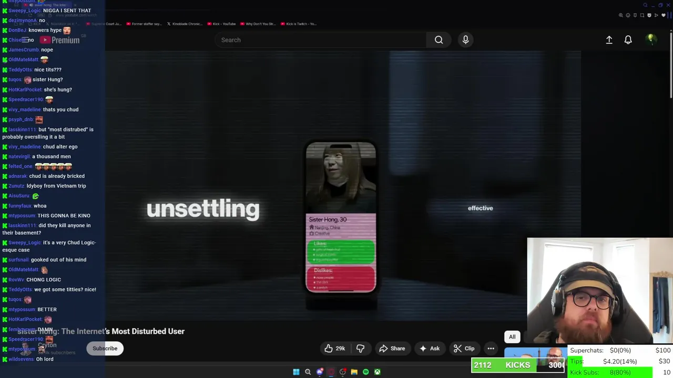This screenshot has width=673, height=378.
Task: Switch to 'Kick - YouTube' tab
Action: [222, 24]
